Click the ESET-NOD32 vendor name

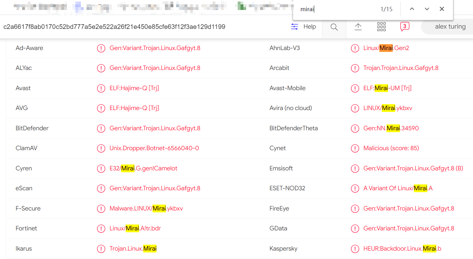click(287, 188)
